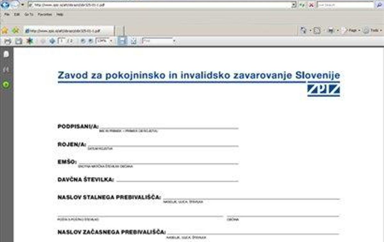Save a copy of the PDF
Screen dimensions: 384x242
pos(19,41)
